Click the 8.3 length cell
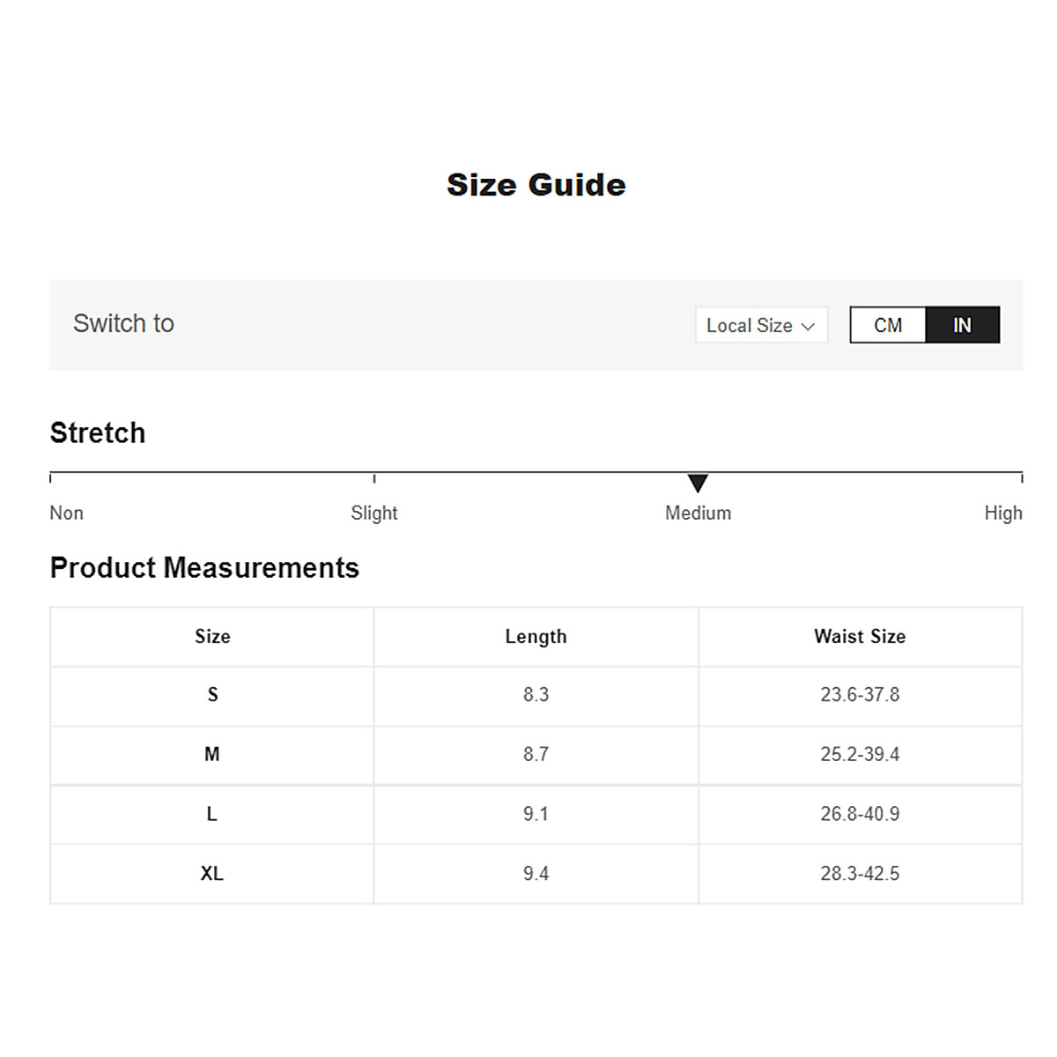1057x1057 pixels. point(536,695)
